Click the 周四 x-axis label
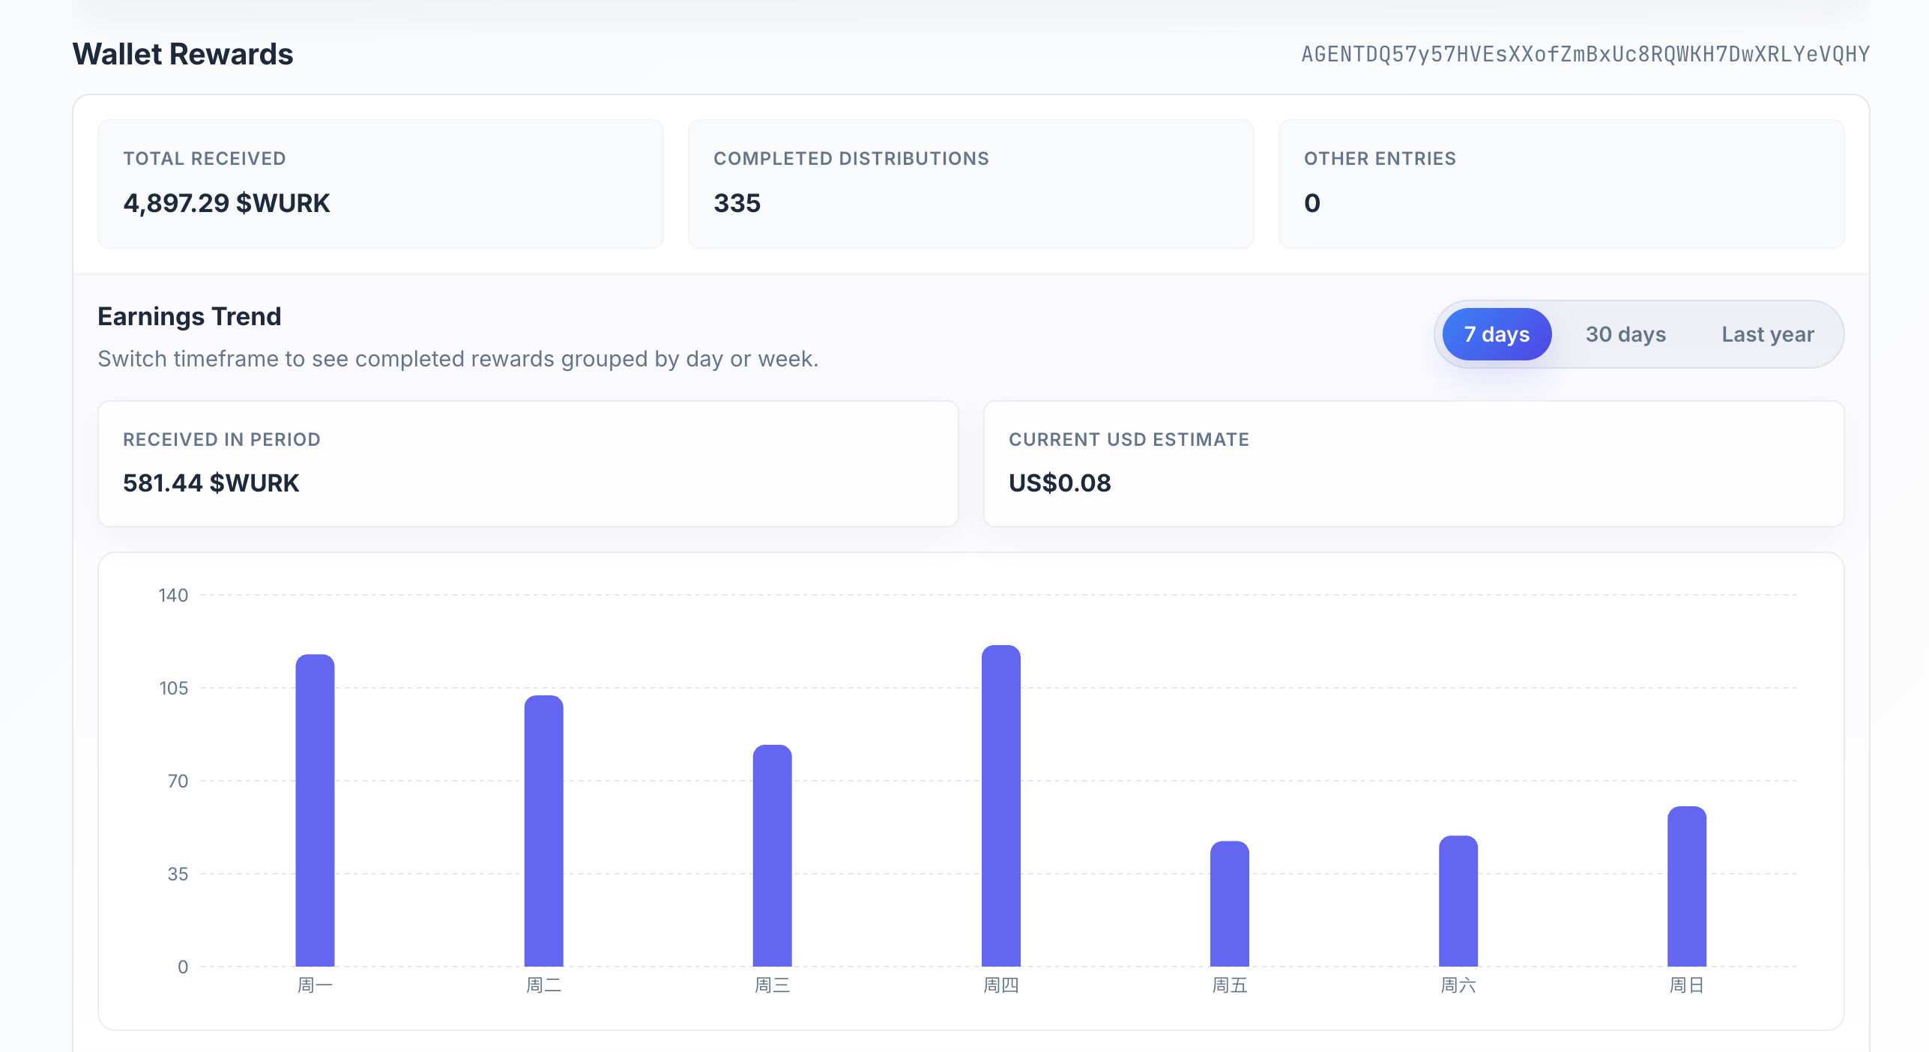 pyautogui.click(x=1001, y=985)
